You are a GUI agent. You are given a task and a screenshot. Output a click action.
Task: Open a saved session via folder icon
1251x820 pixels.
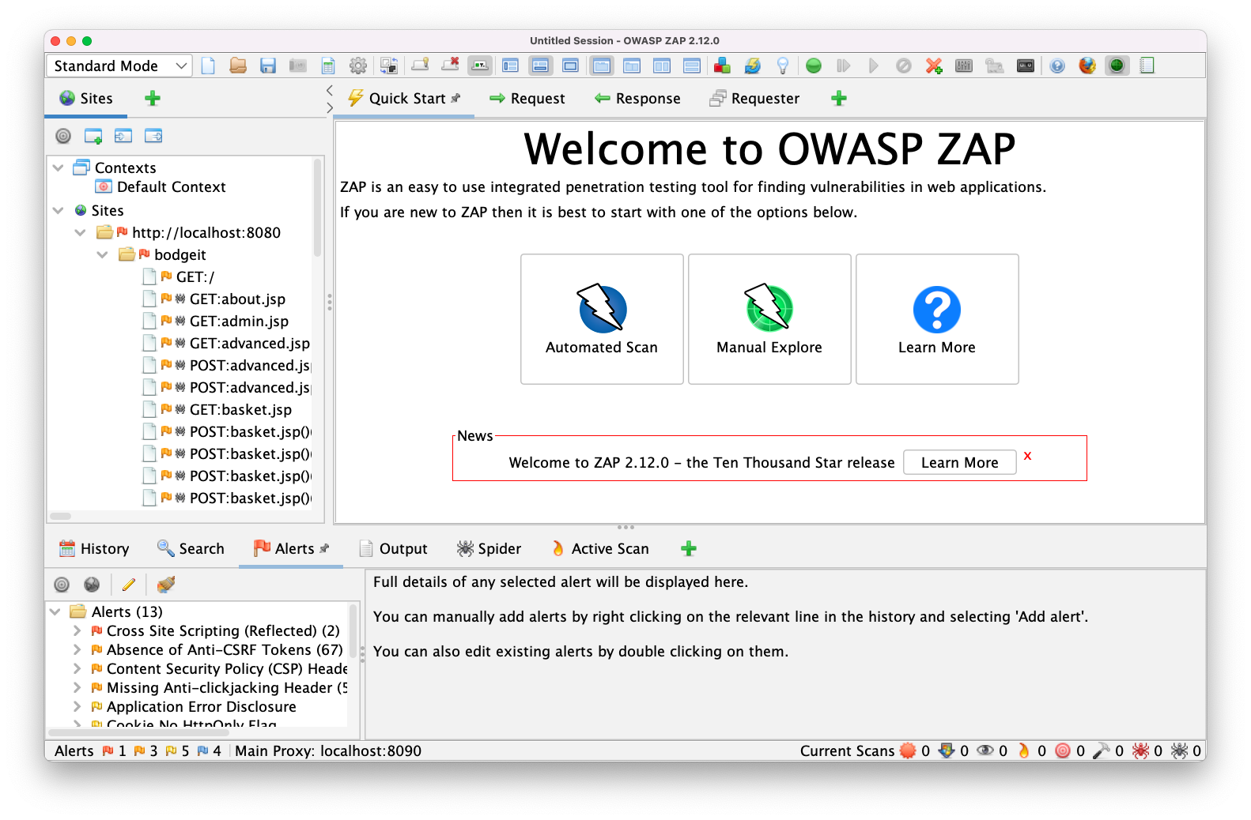pos(238,66)
